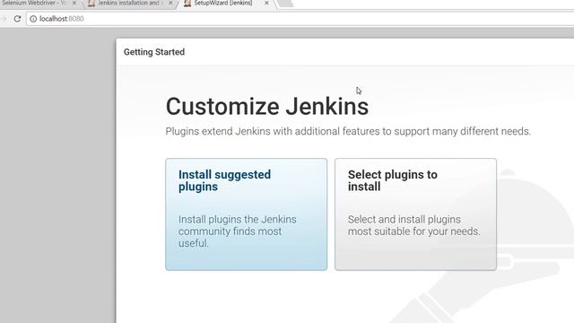Close the Jenkins installation tab
Image resolution: width=574 pixels, height=323 pixels.
pos(170,3)
